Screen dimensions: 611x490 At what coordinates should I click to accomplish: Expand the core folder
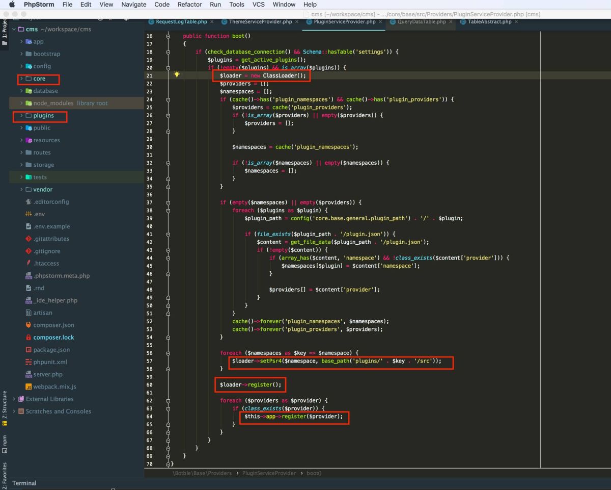click(21, 79)
